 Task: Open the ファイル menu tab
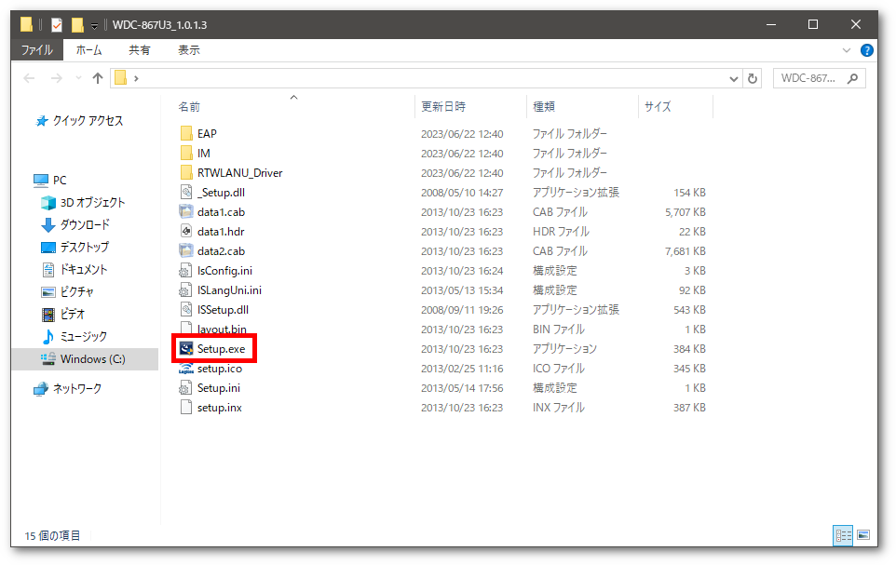pos(37,50)
